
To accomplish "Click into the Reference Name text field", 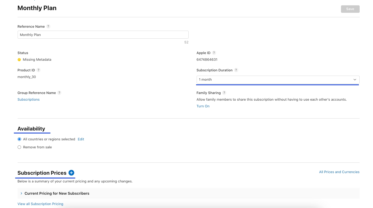I will point(103,35).
